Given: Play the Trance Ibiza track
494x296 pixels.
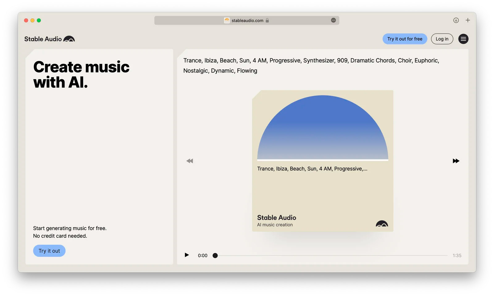Looking at the screenshot, I should pyautogui.click(x=187, y=255).
